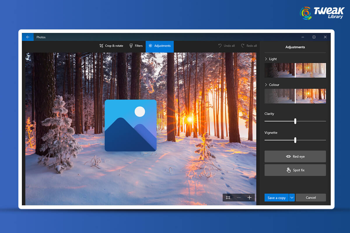Activate the Red eye tool

(x=295, y=156)
